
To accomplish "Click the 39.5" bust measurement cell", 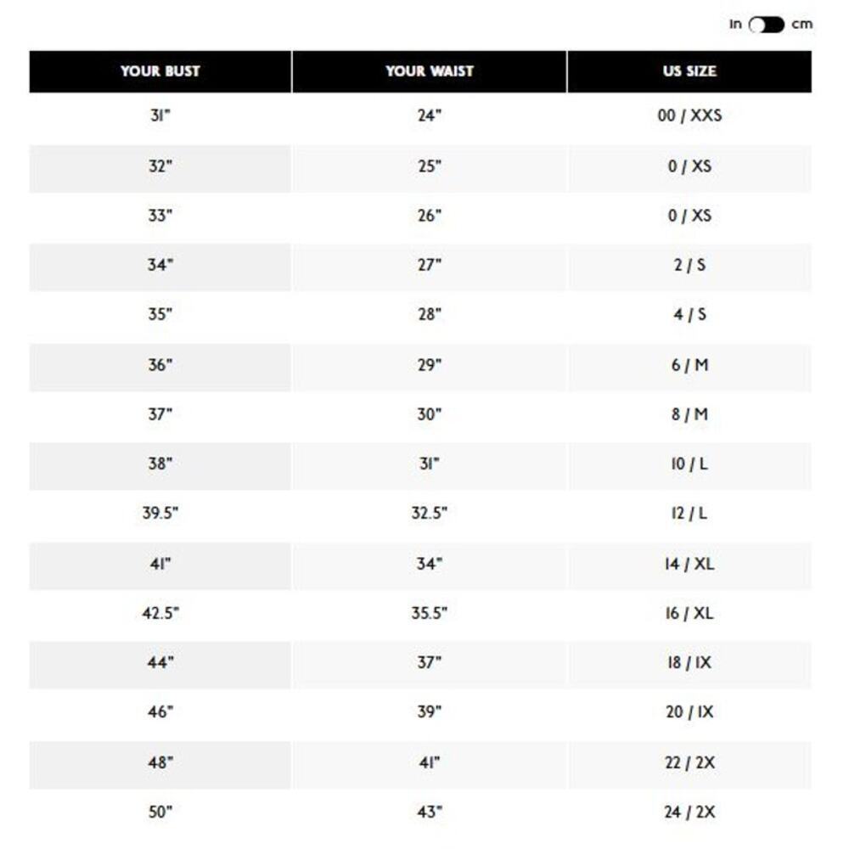I will (160, 514).
